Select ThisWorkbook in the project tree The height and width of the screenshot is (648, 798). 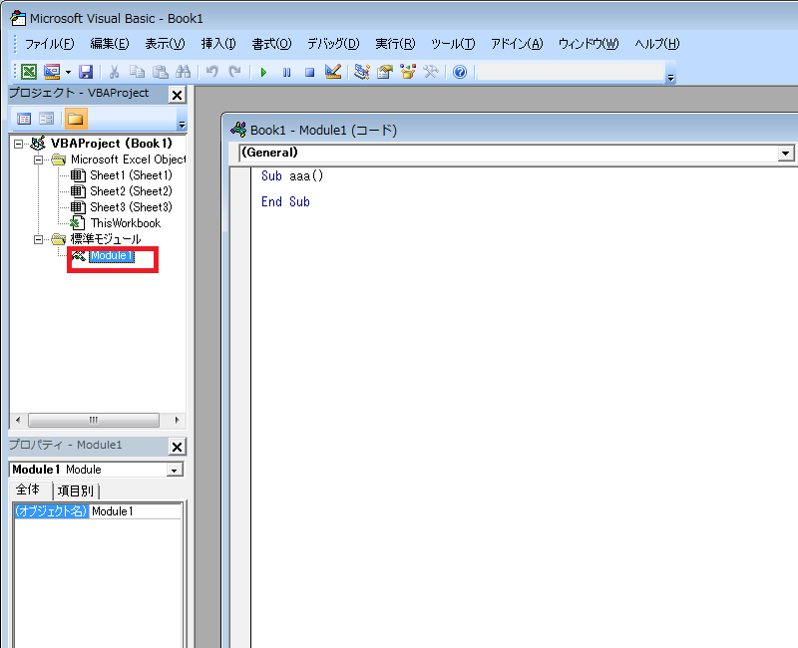coord(126,223)
